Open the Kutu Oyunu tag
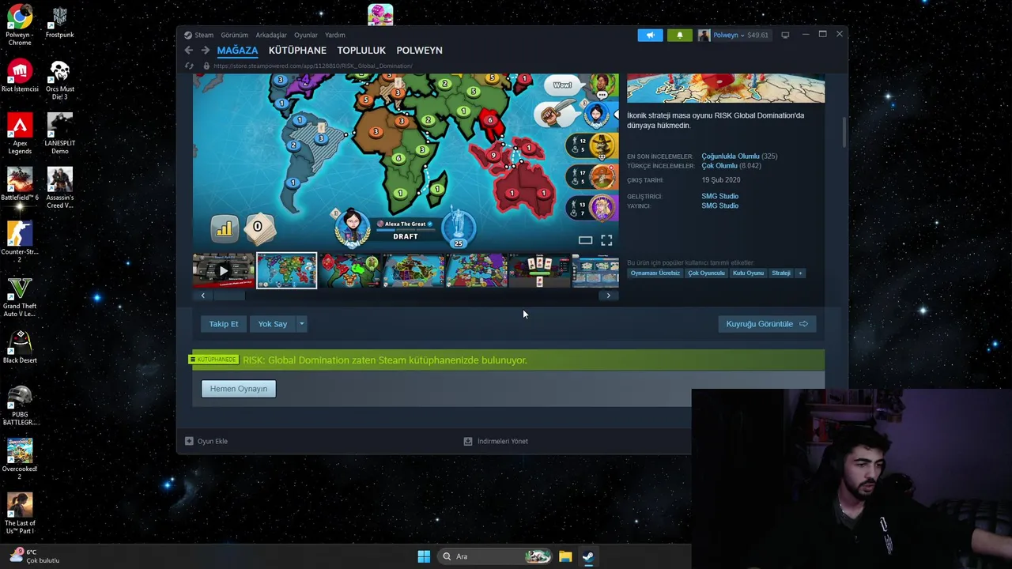Viewport: 1012px width, 569px height. point(748,273)
